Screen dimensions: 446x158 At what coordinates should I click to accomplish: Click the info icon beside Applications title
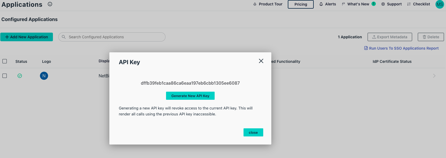pyautogui.click(x=50, y=4)
